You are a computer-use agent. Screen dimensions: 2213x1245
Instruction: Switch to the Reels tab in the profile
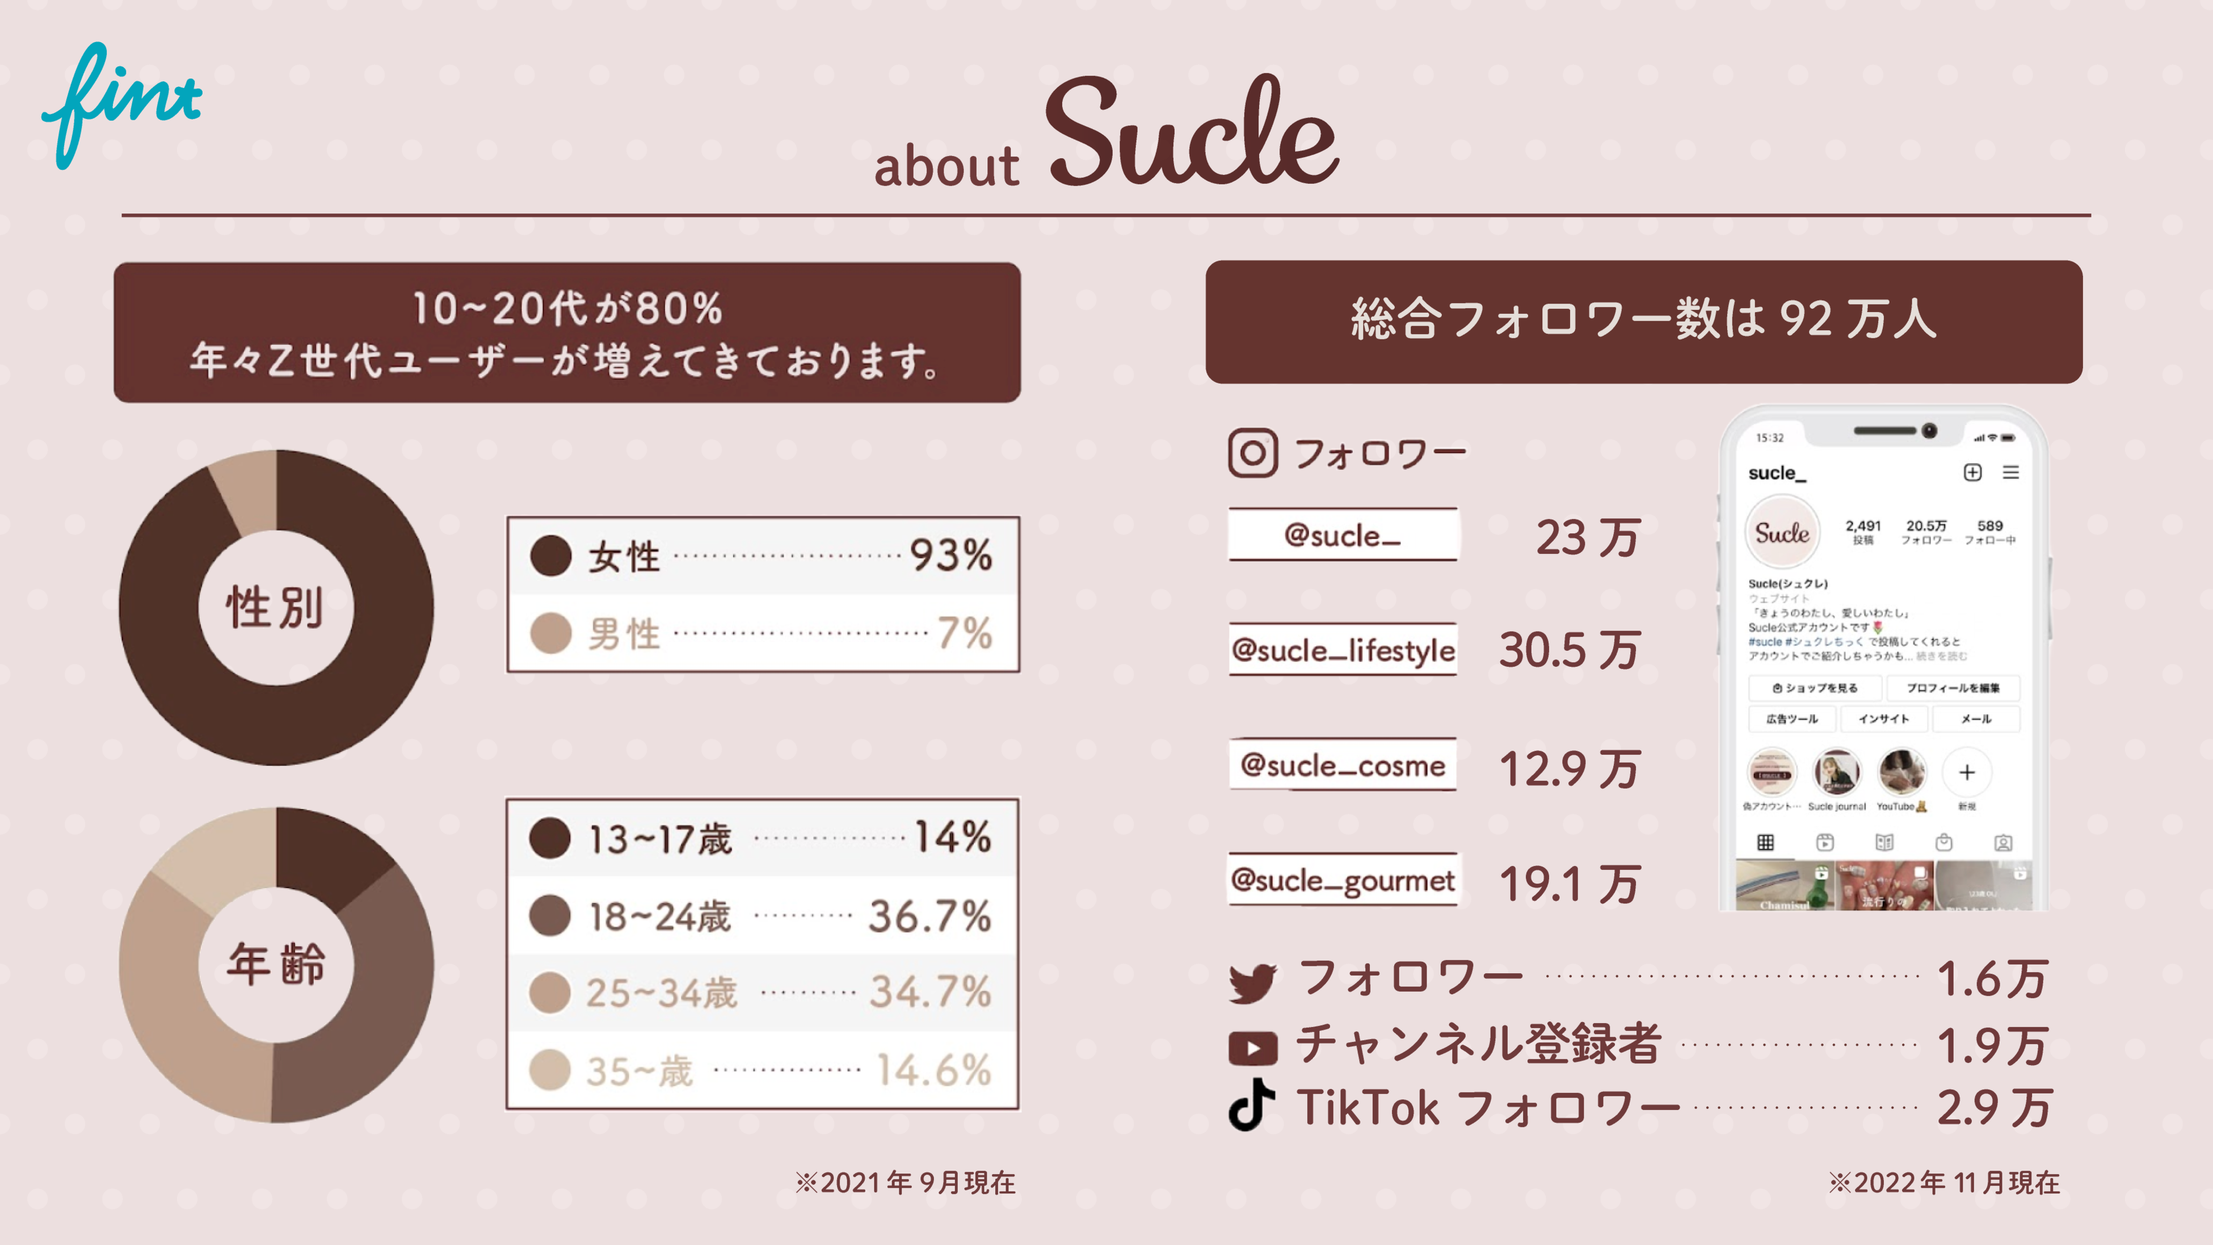pyautogui.click(x=1825, y=843)
